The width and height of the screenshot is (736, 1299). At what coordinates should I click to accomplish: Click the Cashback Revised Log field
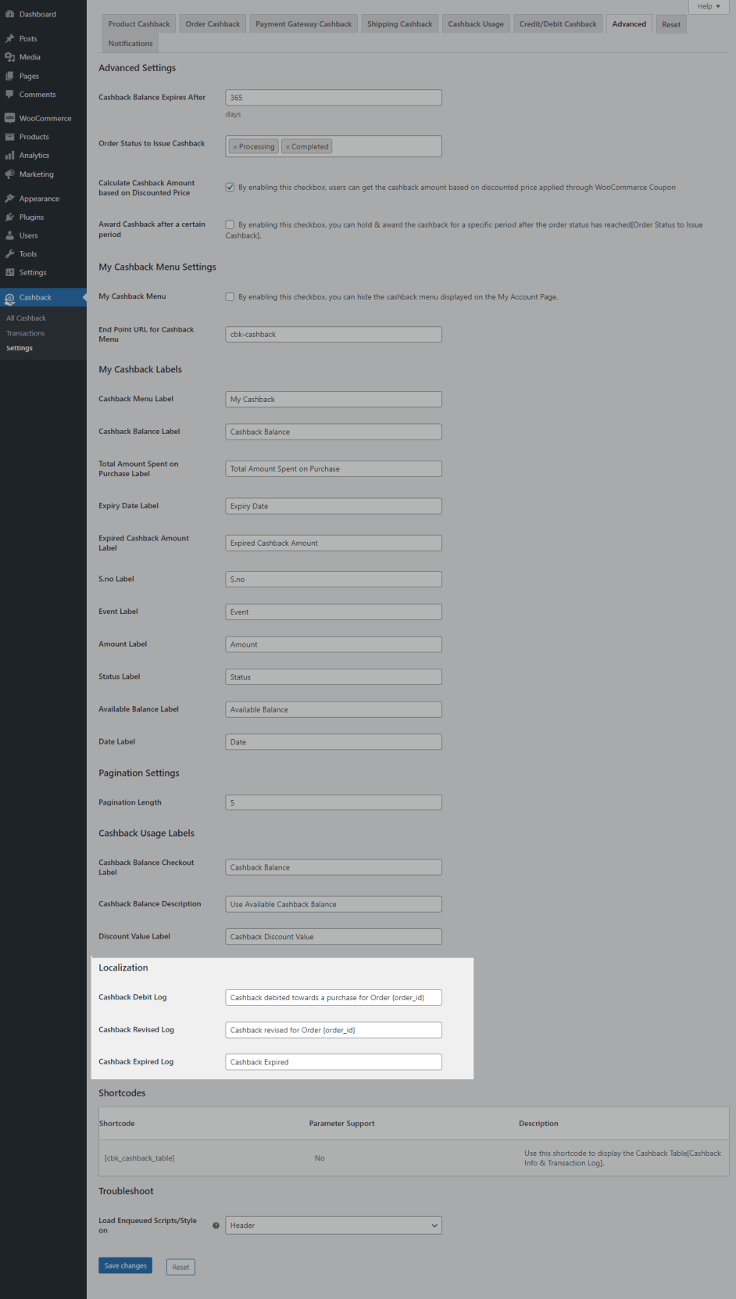point(334,1030)
